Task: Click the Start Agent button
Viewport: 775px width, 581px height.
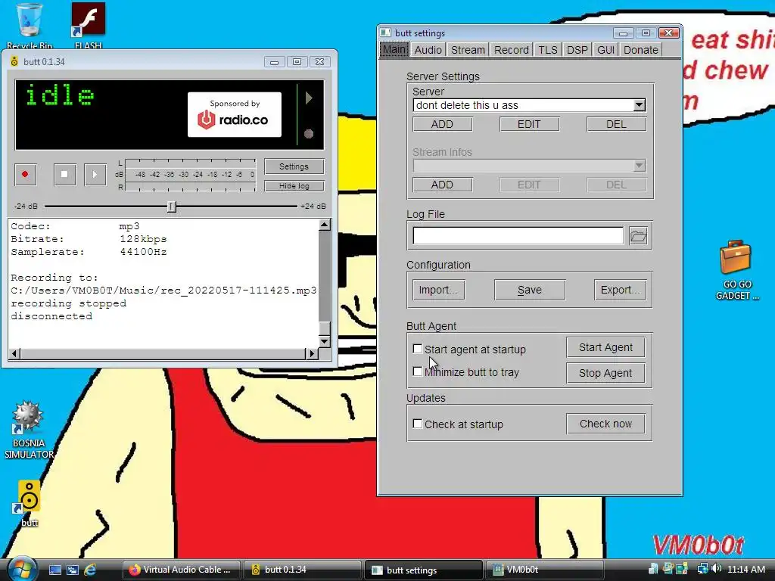Action: click(x=605, y=347)
